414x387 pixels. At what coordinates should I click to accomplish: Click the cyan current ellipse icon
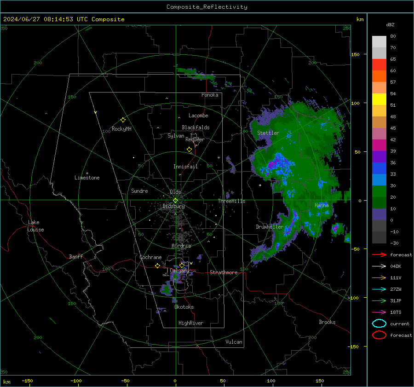click(379, 323)
